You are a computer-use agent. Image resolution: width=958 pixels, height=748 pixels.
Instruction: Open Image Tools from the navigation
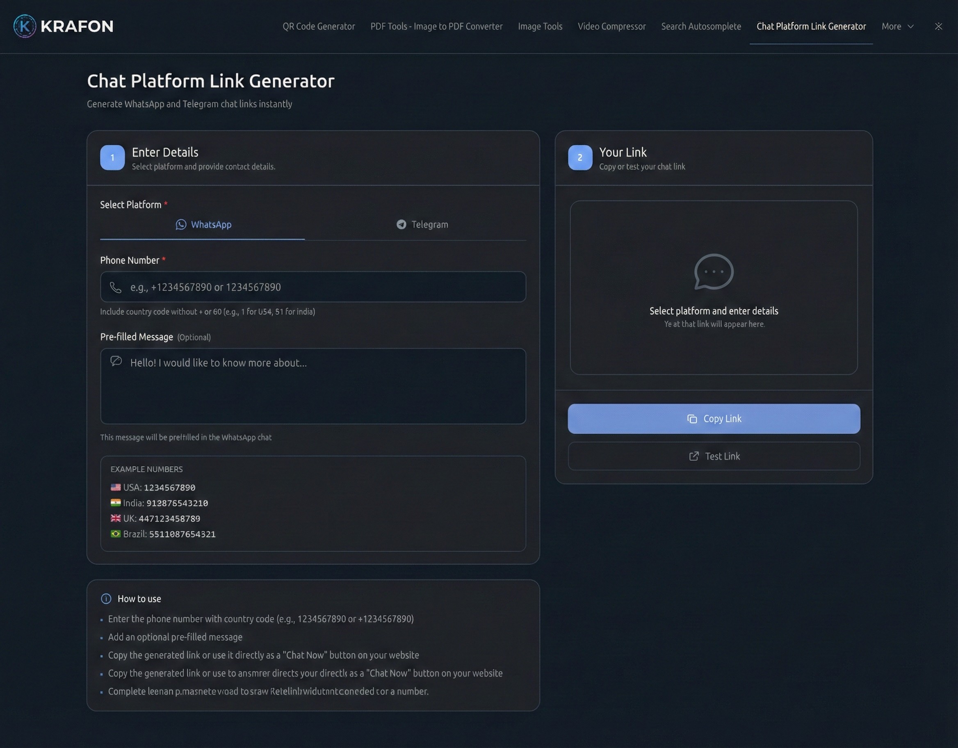(x=540, y=26)
